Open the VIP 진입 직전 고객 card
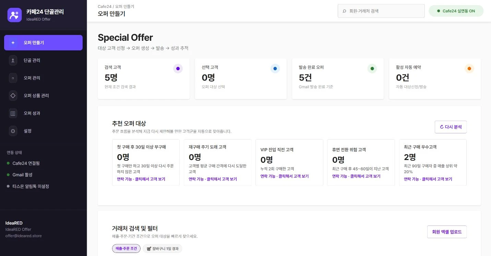This screenshot has height=256, width=491. [x=289, y=162]
